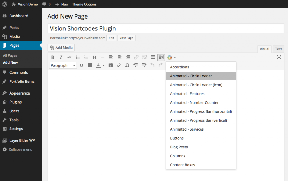This screenshot has width=288, height=181.
Task: Apply blockquote formatting
Action: point(94,57)
